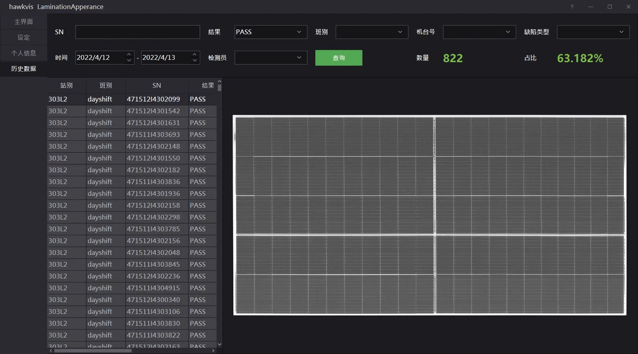Select row with SN 471511I4303830
The height and width of the screenshot is (354, 638).
(132, 323)
